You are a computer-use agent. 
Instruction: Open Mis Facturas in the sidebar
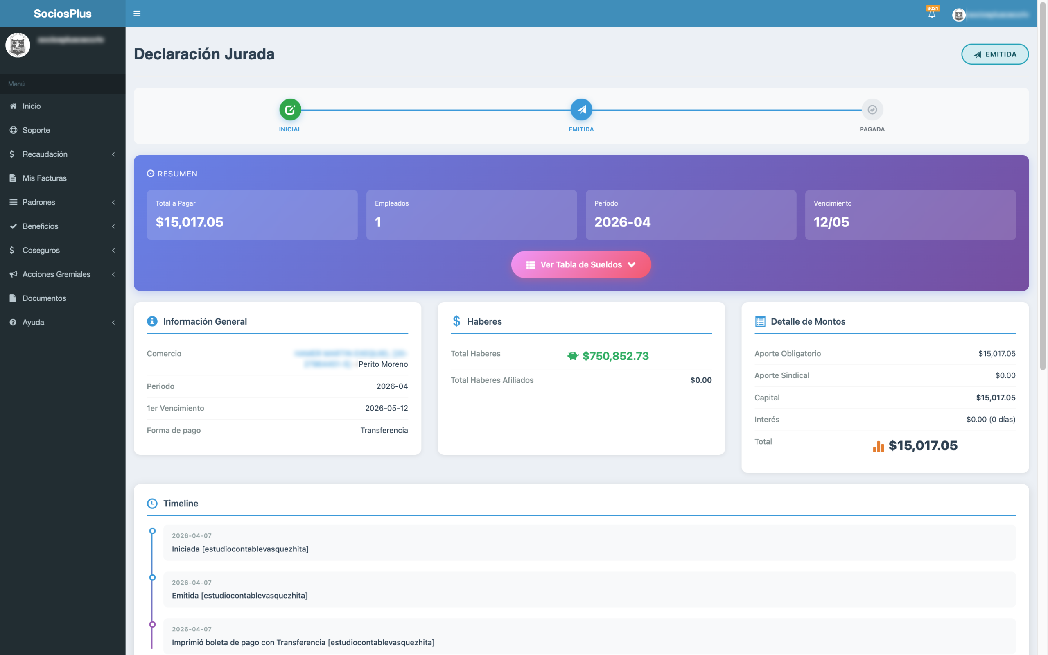click(x=45, y=178)
